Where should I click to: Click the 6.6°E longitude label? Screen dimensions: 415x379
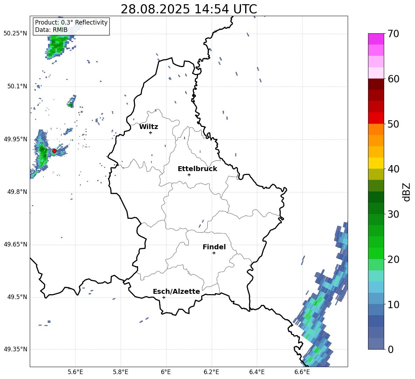tap(302, 372)
